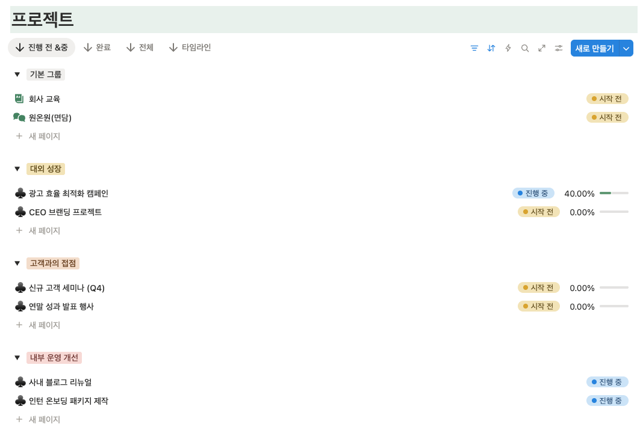Image resolution: width=640 pixels, height=430 pixels.
Task: Collapse the 대외 성장 group
Action: (17, 169)
